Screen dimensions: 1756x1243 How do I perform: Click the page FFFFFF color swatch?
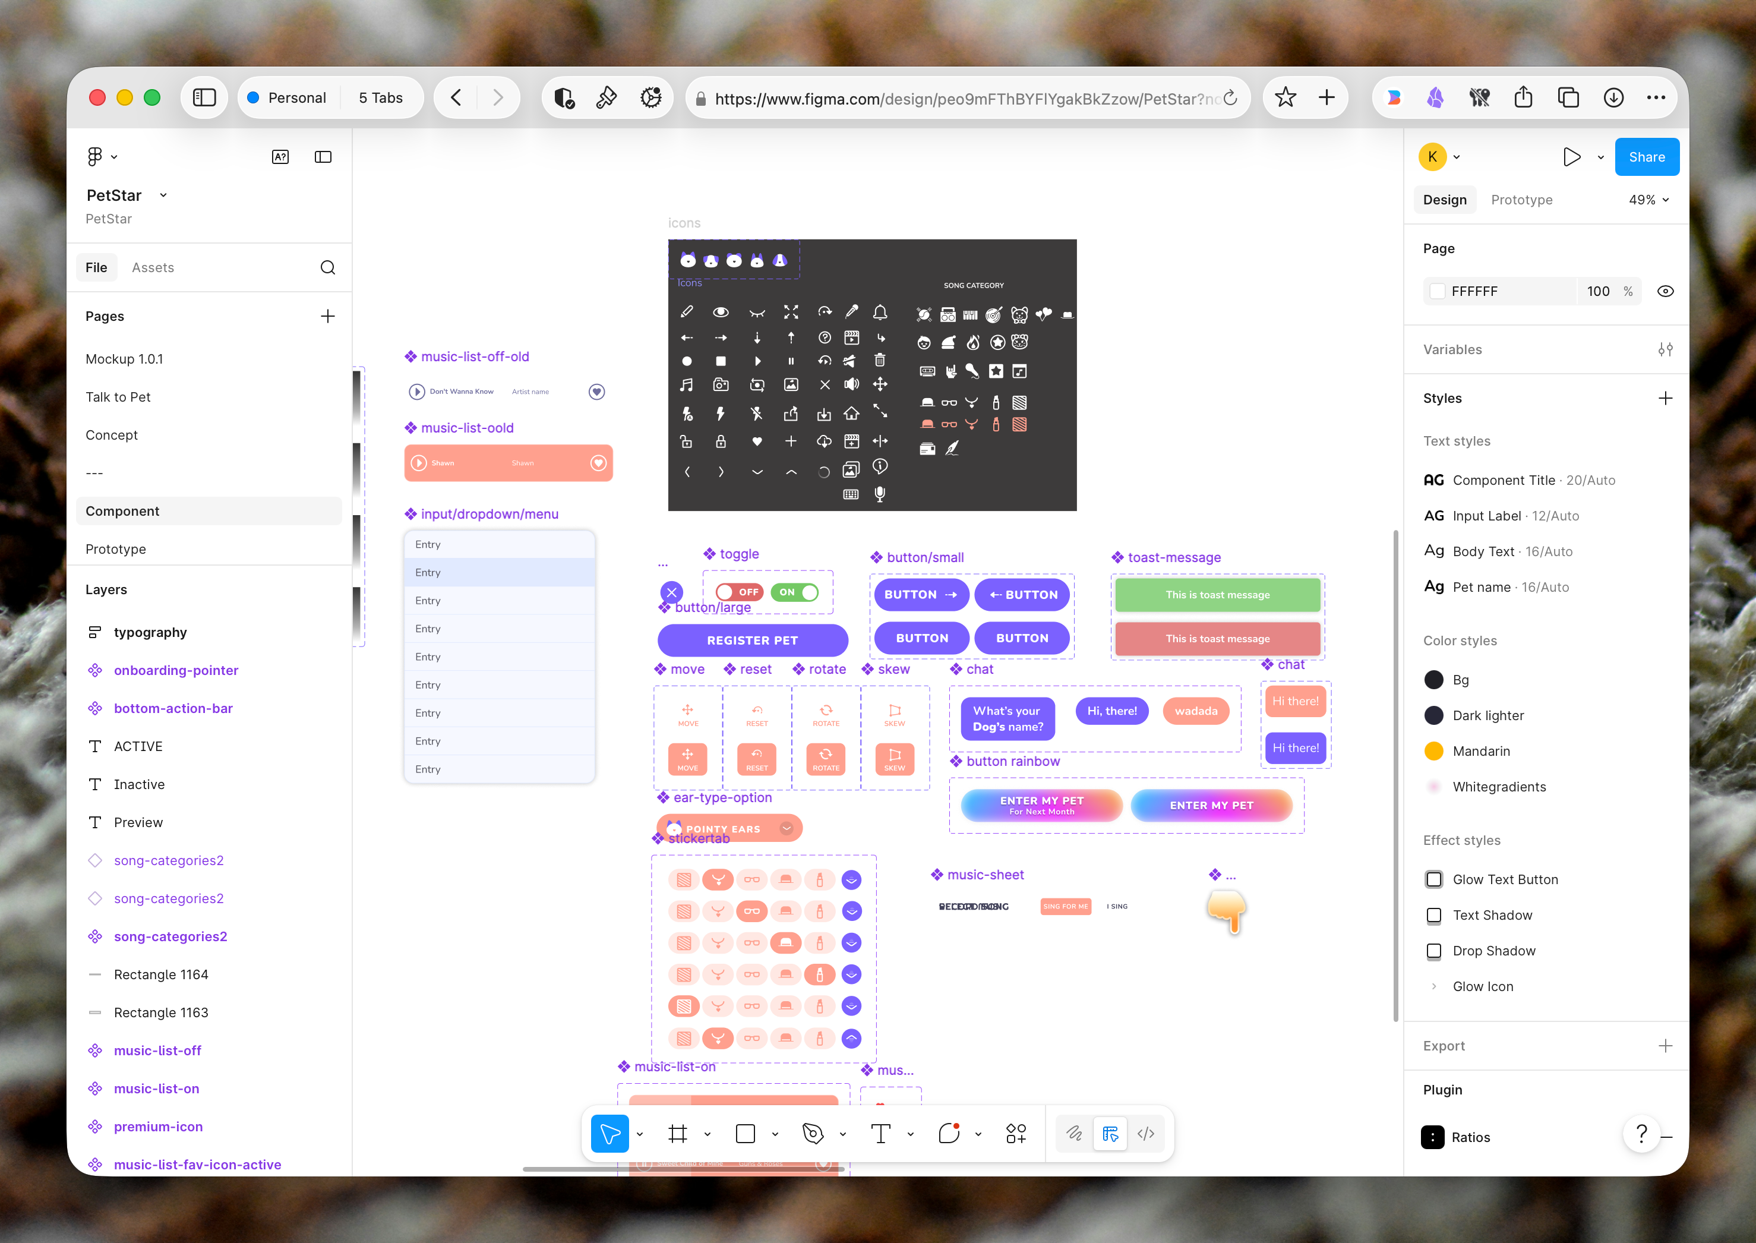tap(1438, 292)
